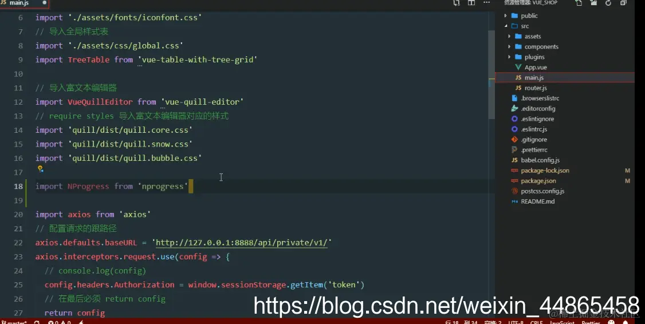Click the file icon beside .browserslistrc
The height and width of the screenshot is (324, 645).
(x=514, y=98)
